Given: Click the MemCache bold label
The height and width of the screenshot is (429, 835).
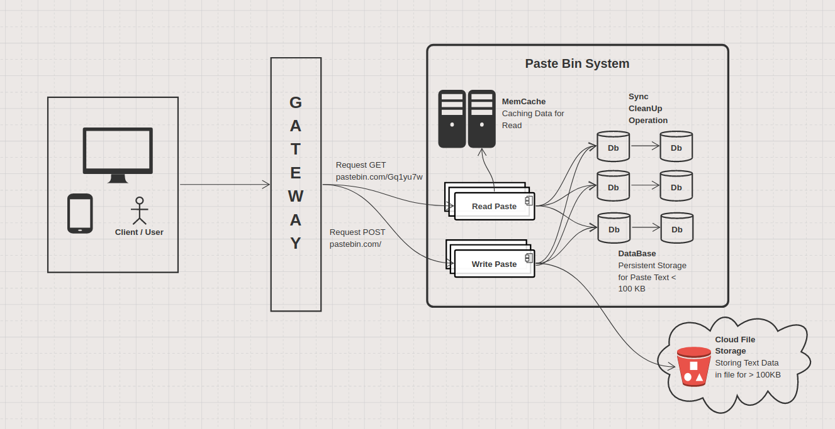Looking at the screenshot, I should (x=524, y=102).
